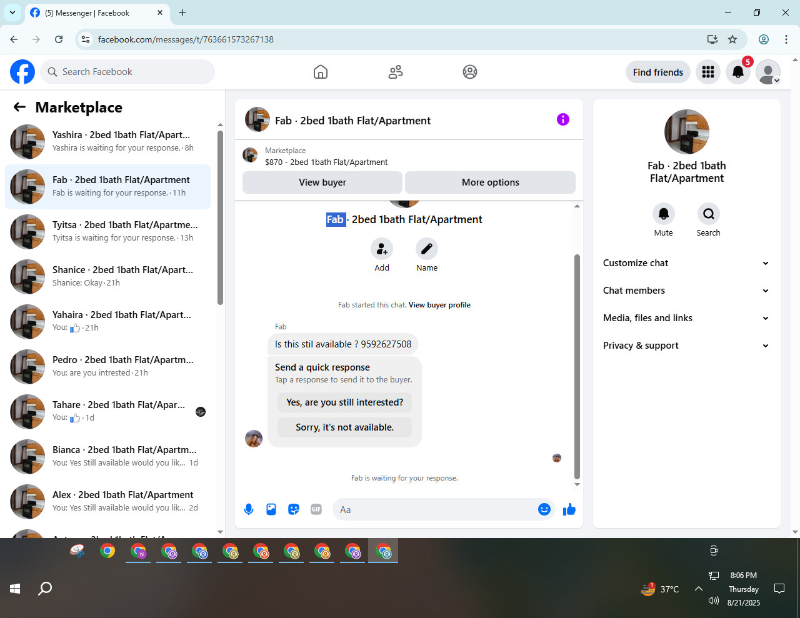The height and width of the screenshot is (618, 800).
Task: Bookmark page star icon
Action: (732, 39)
